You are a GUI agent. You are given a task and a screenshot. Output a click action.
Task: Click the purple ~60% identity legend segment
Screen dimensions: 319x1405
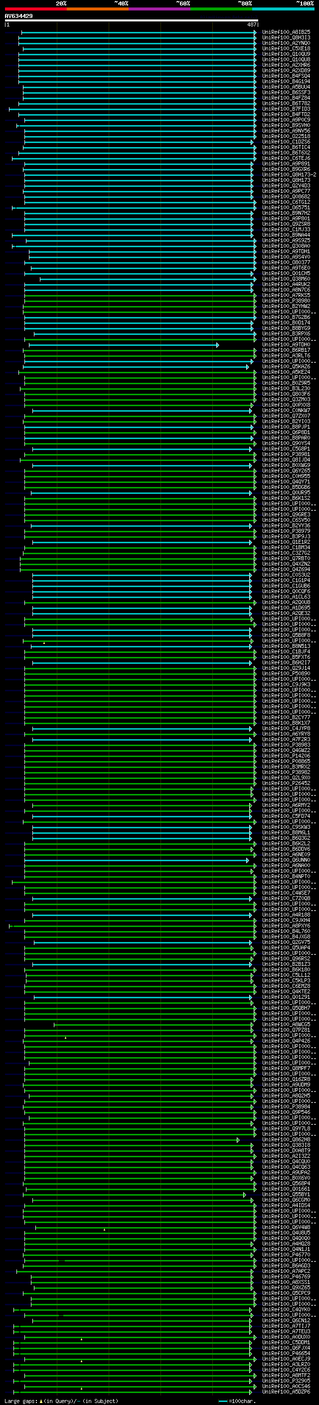pyautogui.click(x=159, y=9)
